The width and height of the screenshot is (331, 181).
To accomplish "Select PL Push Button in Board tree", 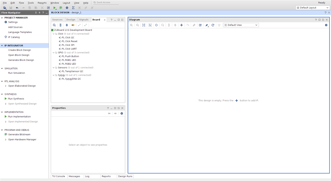I will [x=70, y=56].
